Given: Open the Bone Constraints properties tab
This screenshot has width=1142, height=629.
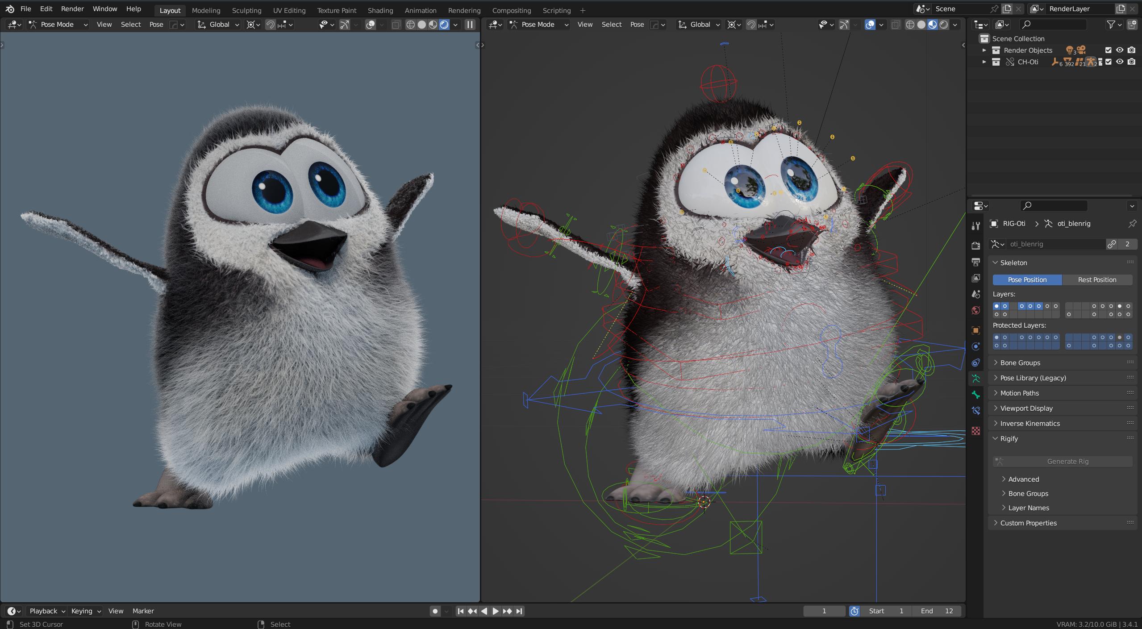Looking at the screenshot, I should (976, 411).
